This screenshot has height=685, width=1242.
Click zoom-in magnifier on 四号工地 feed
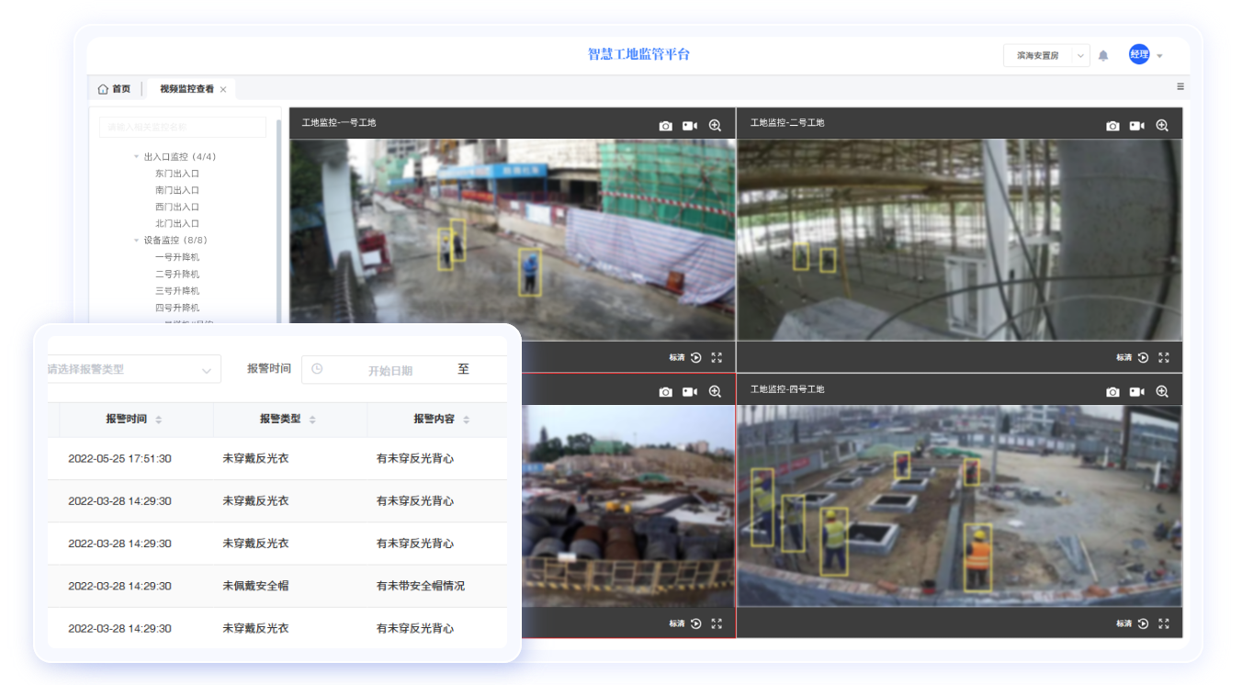tap(1162, 392)
